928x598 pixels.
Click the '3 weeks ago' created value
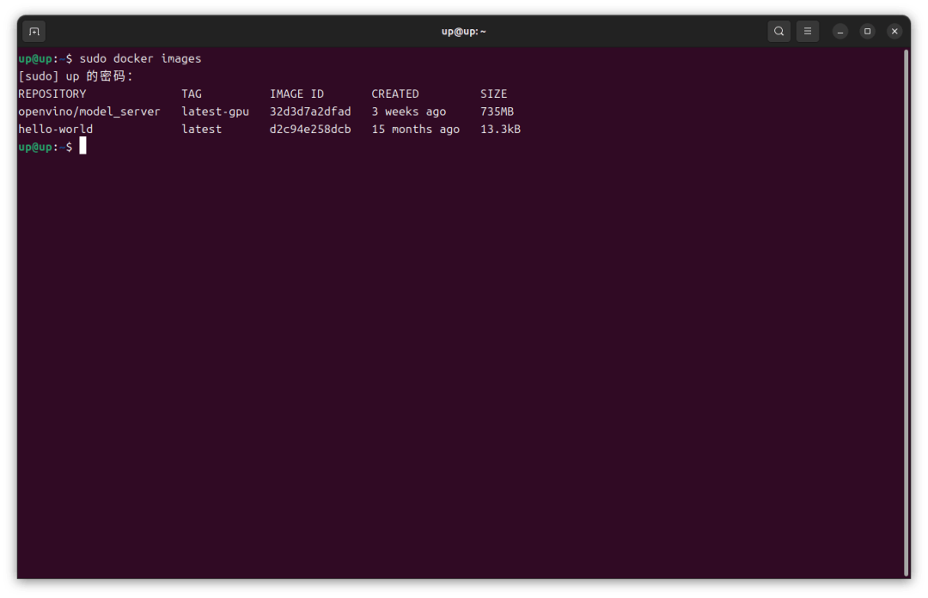(408, 112)
